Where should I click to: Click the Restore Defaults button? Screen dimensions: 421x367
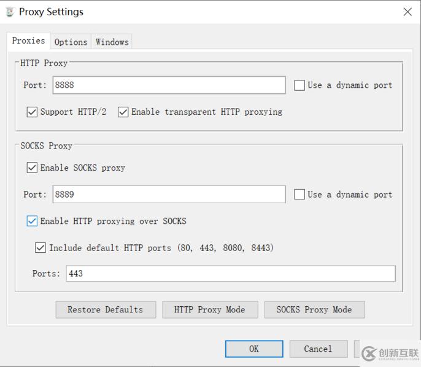pyautogui.click(x=106, y=309)
